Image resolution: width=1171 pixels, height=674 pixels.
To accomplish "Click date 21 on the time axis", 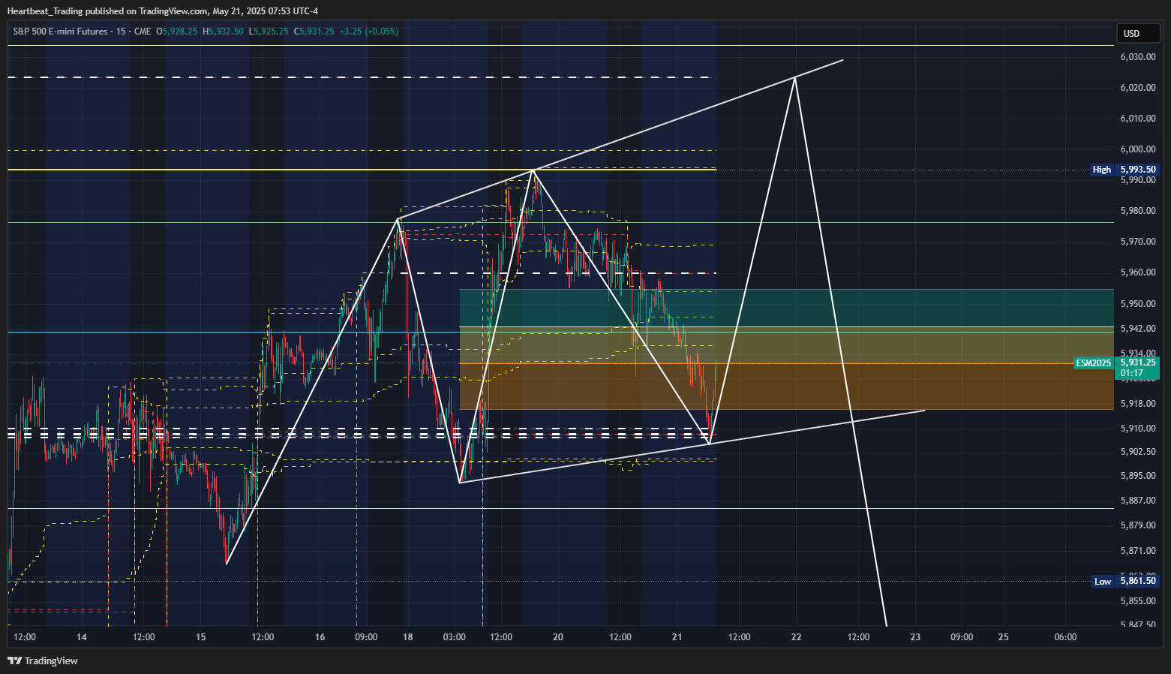I will [x=677, y=637].
